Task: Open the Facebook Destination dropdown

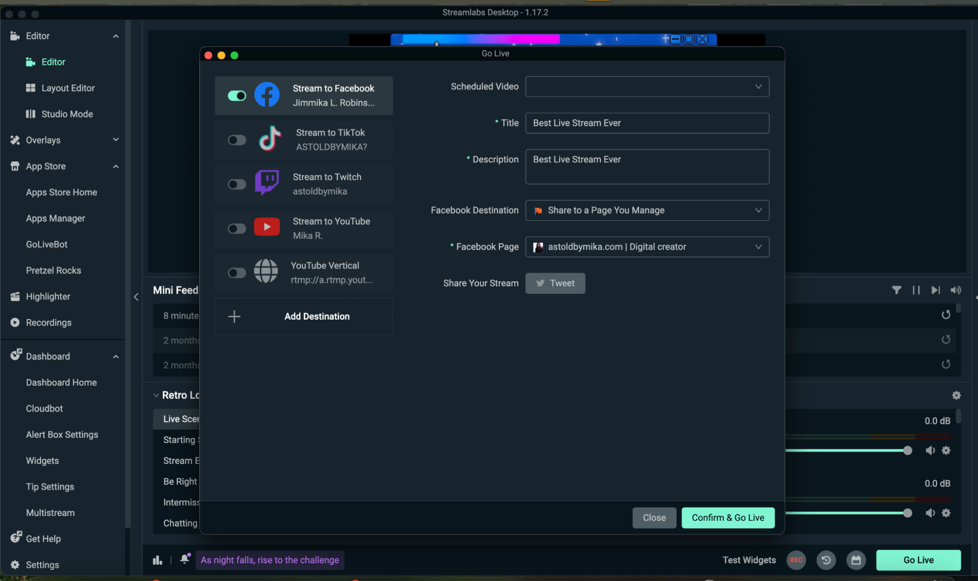Action: coord(647,210)
